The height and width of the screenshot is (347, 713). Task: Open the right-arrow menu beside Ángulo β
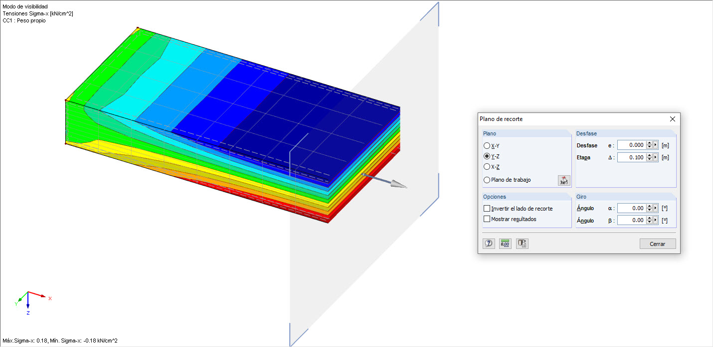[x=656, y=220]
